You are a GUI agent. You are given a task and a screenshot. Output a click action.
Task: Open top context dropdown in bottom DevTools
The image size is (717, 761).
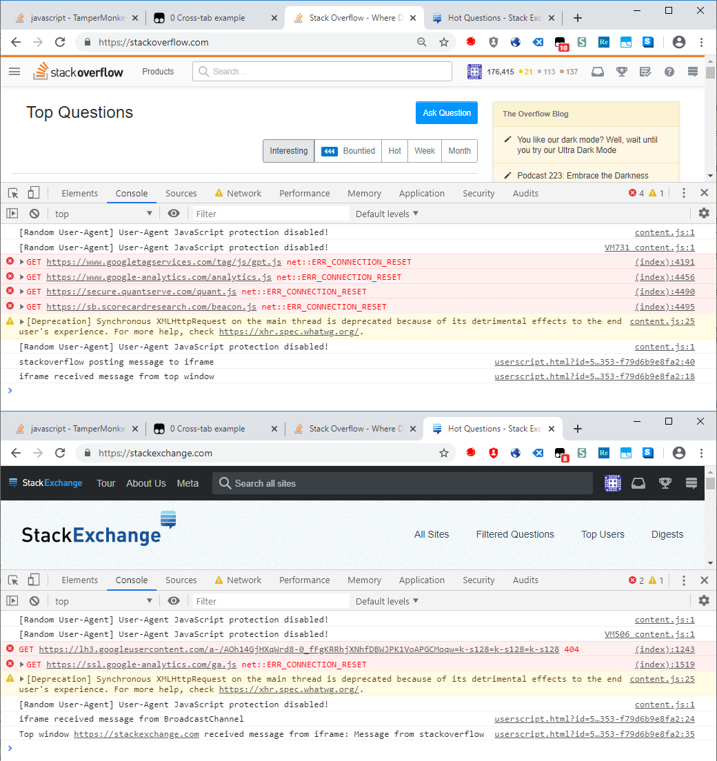click(103, 601)
